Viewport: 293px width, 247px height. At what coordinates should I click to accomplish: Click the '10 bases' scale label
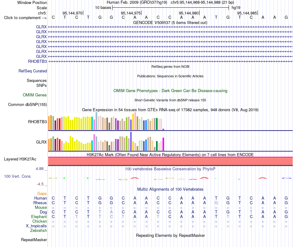[103, 8]
